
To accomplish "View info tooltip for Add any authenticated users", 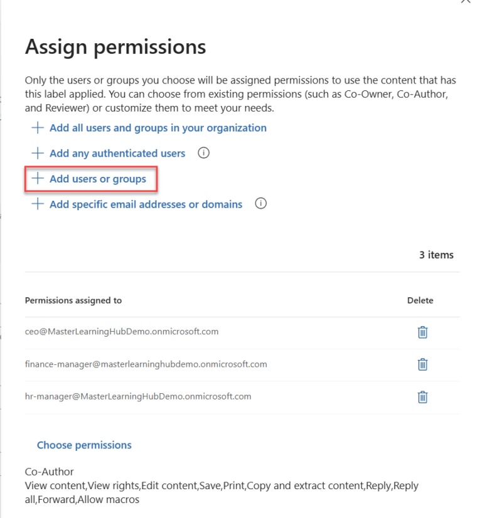I will click(x=203, y=152).
